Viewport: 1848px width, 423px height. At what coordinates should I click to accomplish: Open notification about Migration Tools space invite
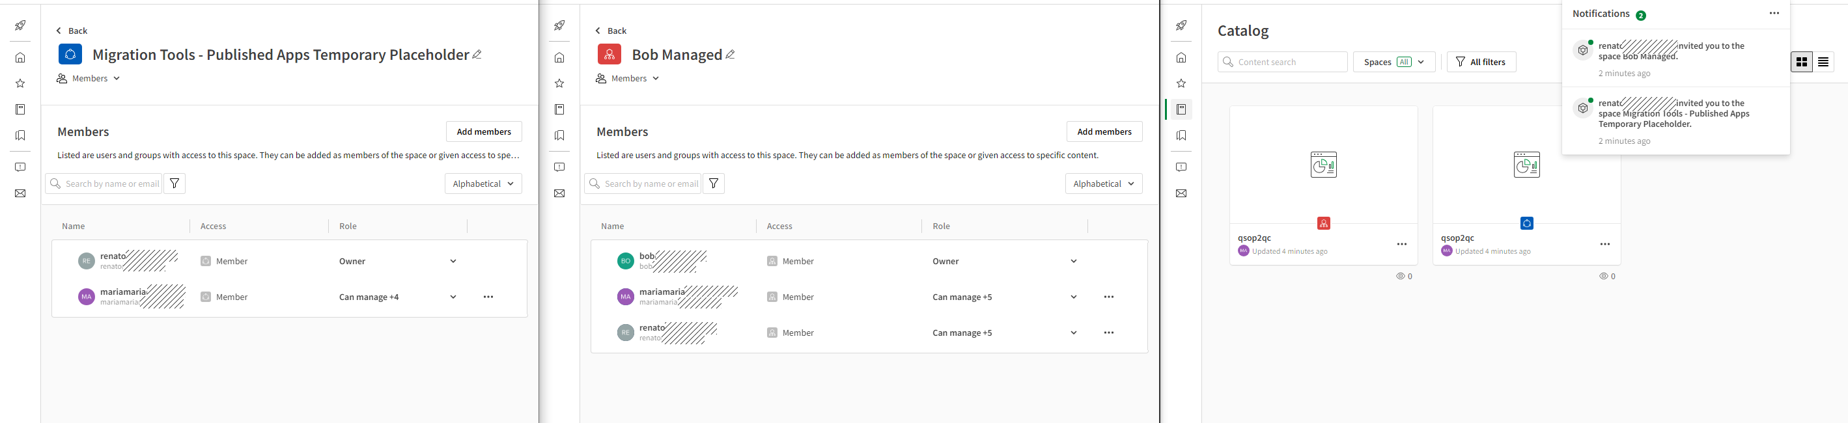[1676, 121]
